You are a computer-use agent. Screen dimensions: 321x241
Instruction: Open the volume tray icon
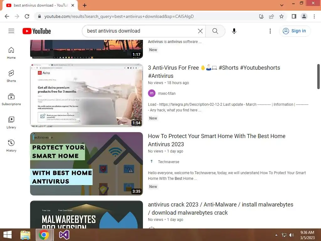tap(292, 235)
